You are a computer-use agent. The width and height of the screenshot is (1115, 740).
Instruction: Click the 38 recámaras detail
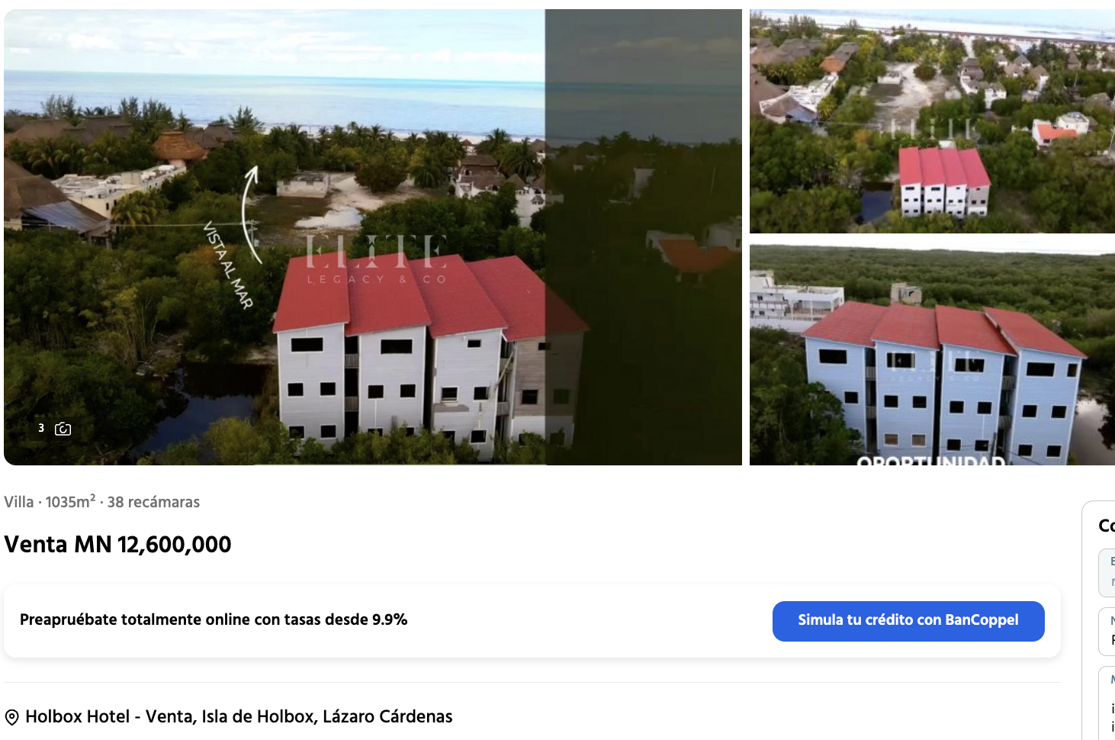(x=153, y=502)
